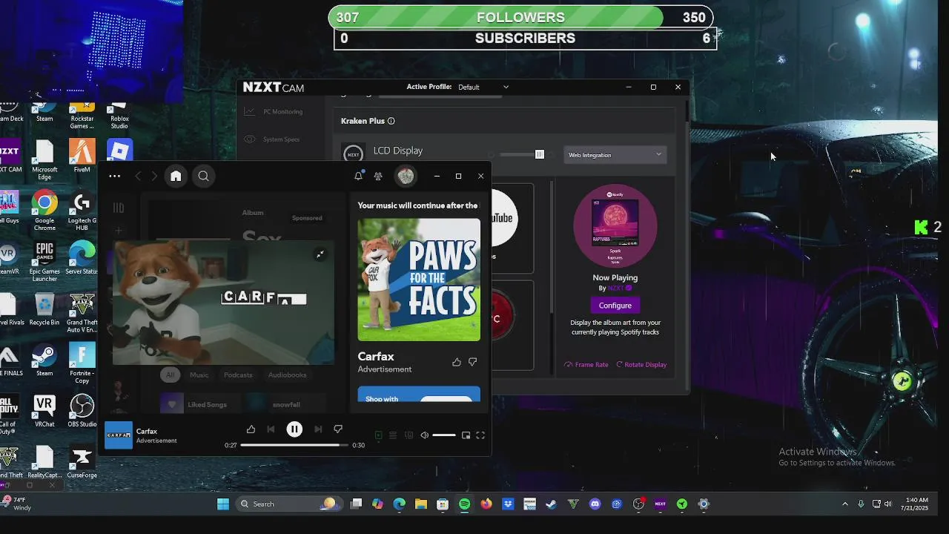Toggle Now Playing view in Spotify
Viewport: 949px width, 534px height.
[378, 435]
